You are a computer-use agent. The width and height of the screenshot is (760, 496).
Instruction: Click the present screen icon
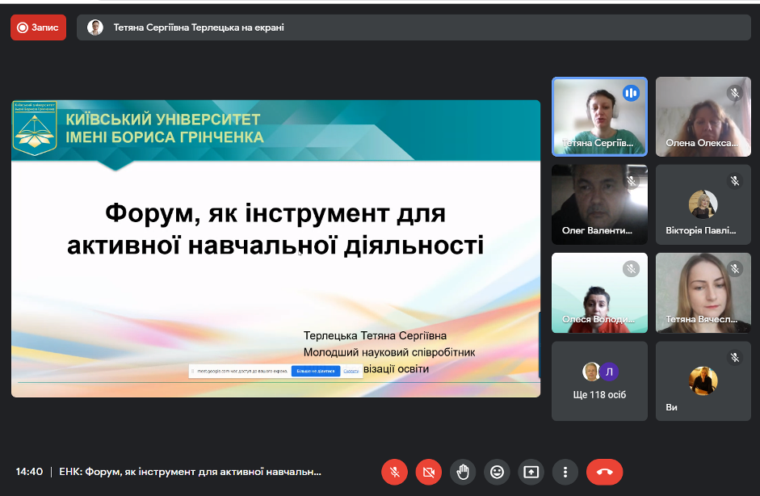531,472
